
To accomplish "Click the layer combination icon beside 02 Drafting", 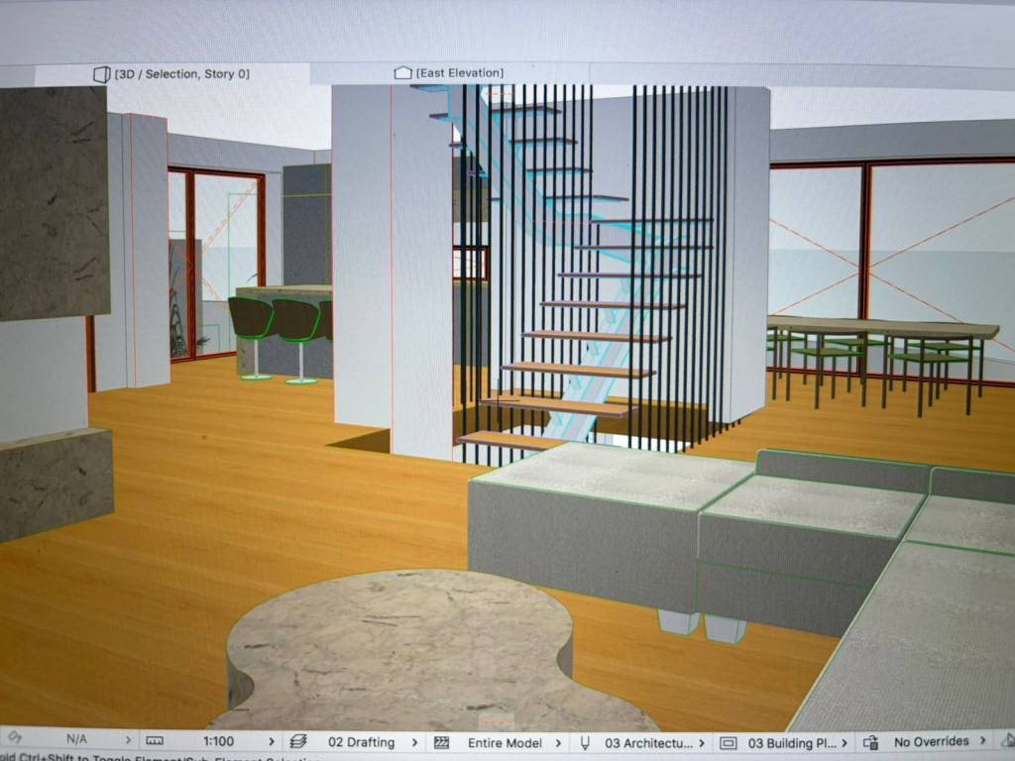I will click(298, 742).
